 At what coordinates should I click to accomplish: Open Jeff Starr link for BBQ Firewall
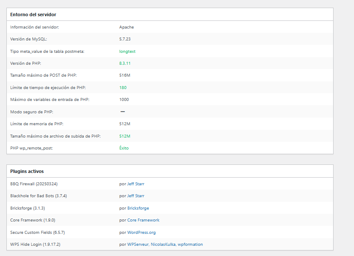click(x=135, y=184)
